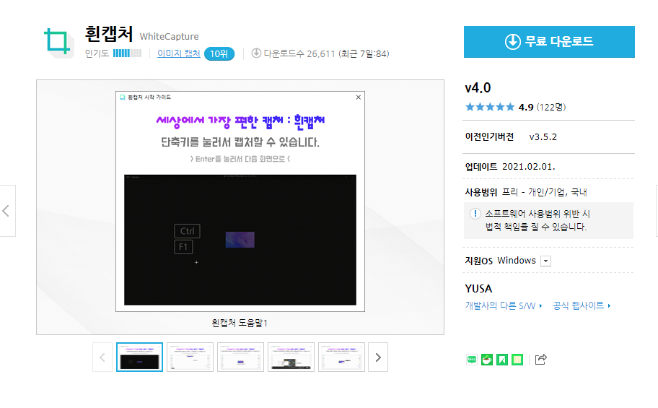The image size is (658, 408).
Task: Share to Naver Cafe cup icon
Action: [487, 360]
